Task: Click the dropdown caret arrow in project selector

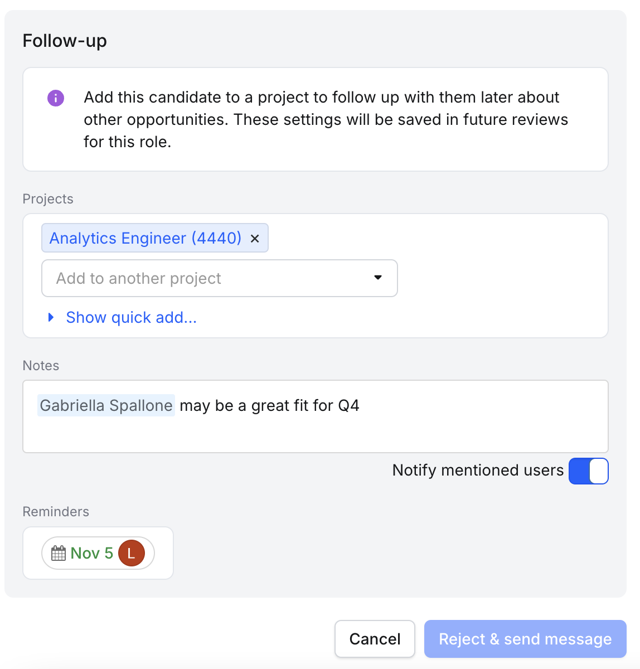Action: click(378, 278)
